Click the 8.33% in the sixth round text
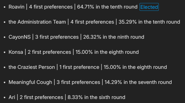The width and height of the screenshot is (185, 103). coord(96,97)
